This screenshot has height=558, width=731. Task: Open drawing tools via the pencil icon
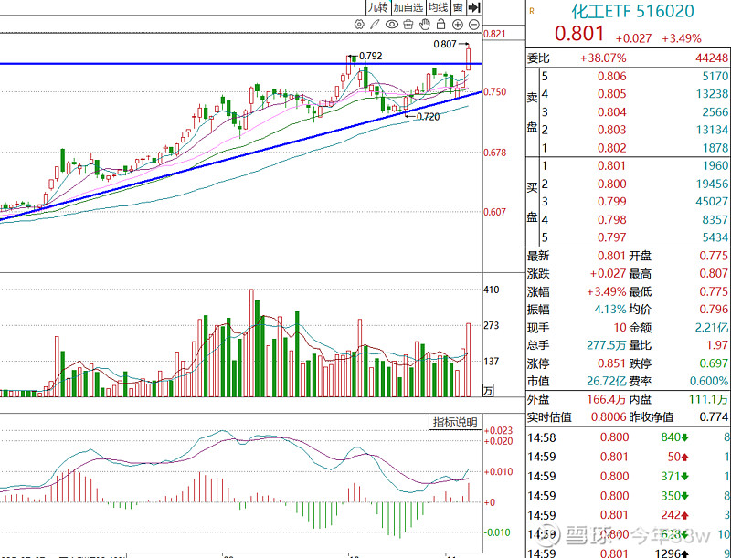click(x=375, y=24)
